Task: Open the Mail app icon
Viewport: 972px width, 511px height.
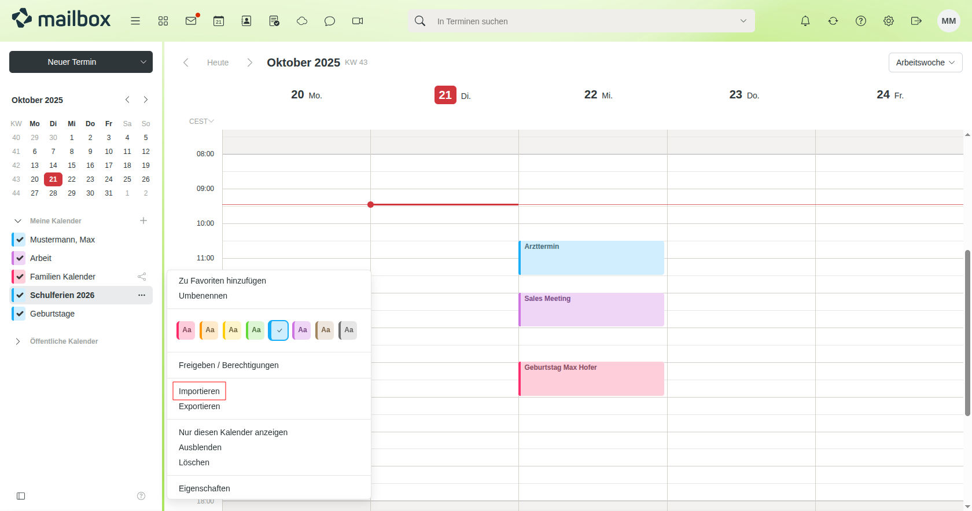Action: point(191,21)
